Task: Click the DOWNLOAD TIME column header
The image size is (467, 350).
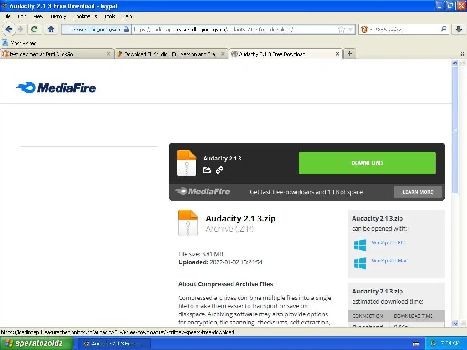Action: [413, 316]
